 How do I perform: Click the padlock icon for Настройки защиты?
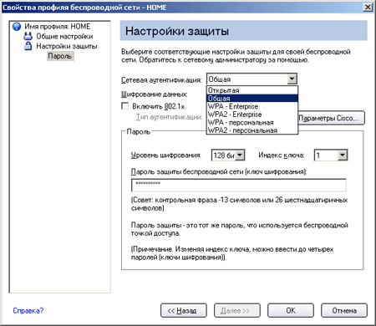click(28, 46)
